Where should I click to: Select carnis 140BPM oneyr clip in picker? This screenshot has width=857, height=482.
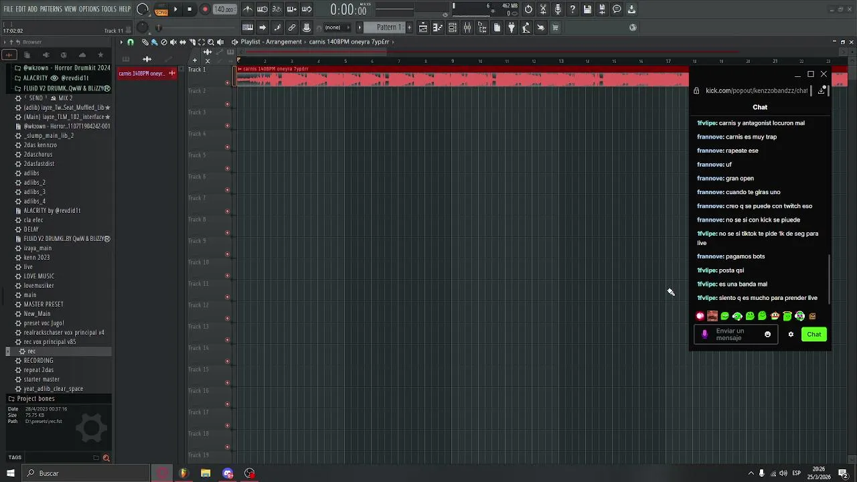(x=147, y=73)
